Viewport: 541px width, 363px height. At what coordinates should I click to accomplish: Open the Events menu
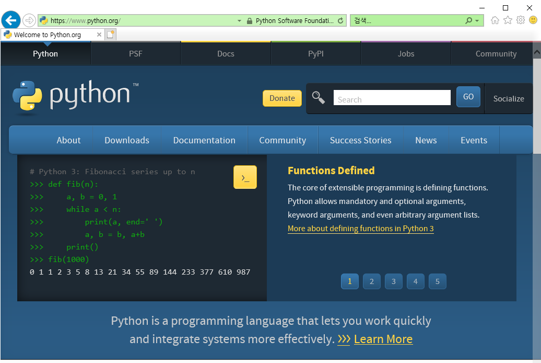point(474,140)
